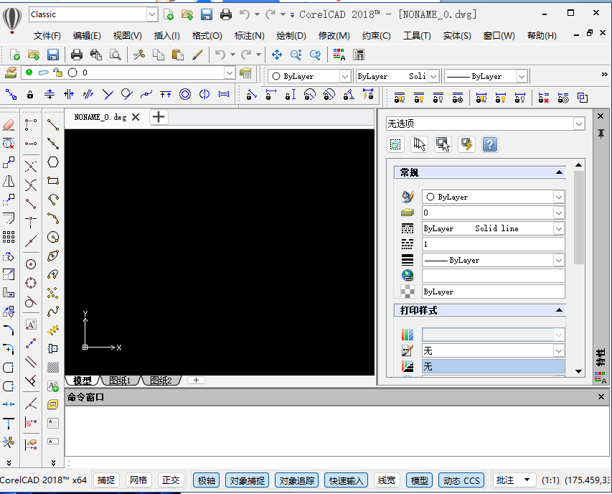Expand the overflow chevron at toolbar right

click(605, 74)
